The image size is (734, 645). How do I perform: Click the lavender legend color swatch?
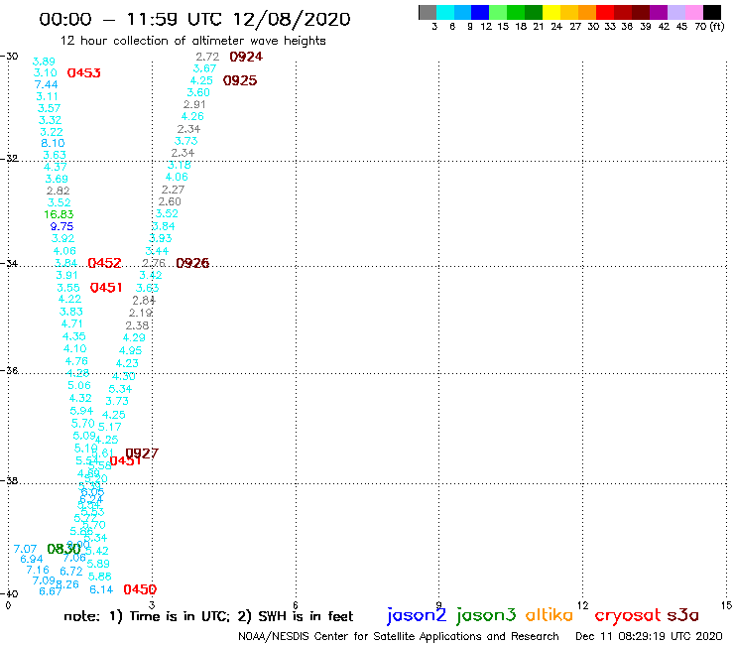676,12
